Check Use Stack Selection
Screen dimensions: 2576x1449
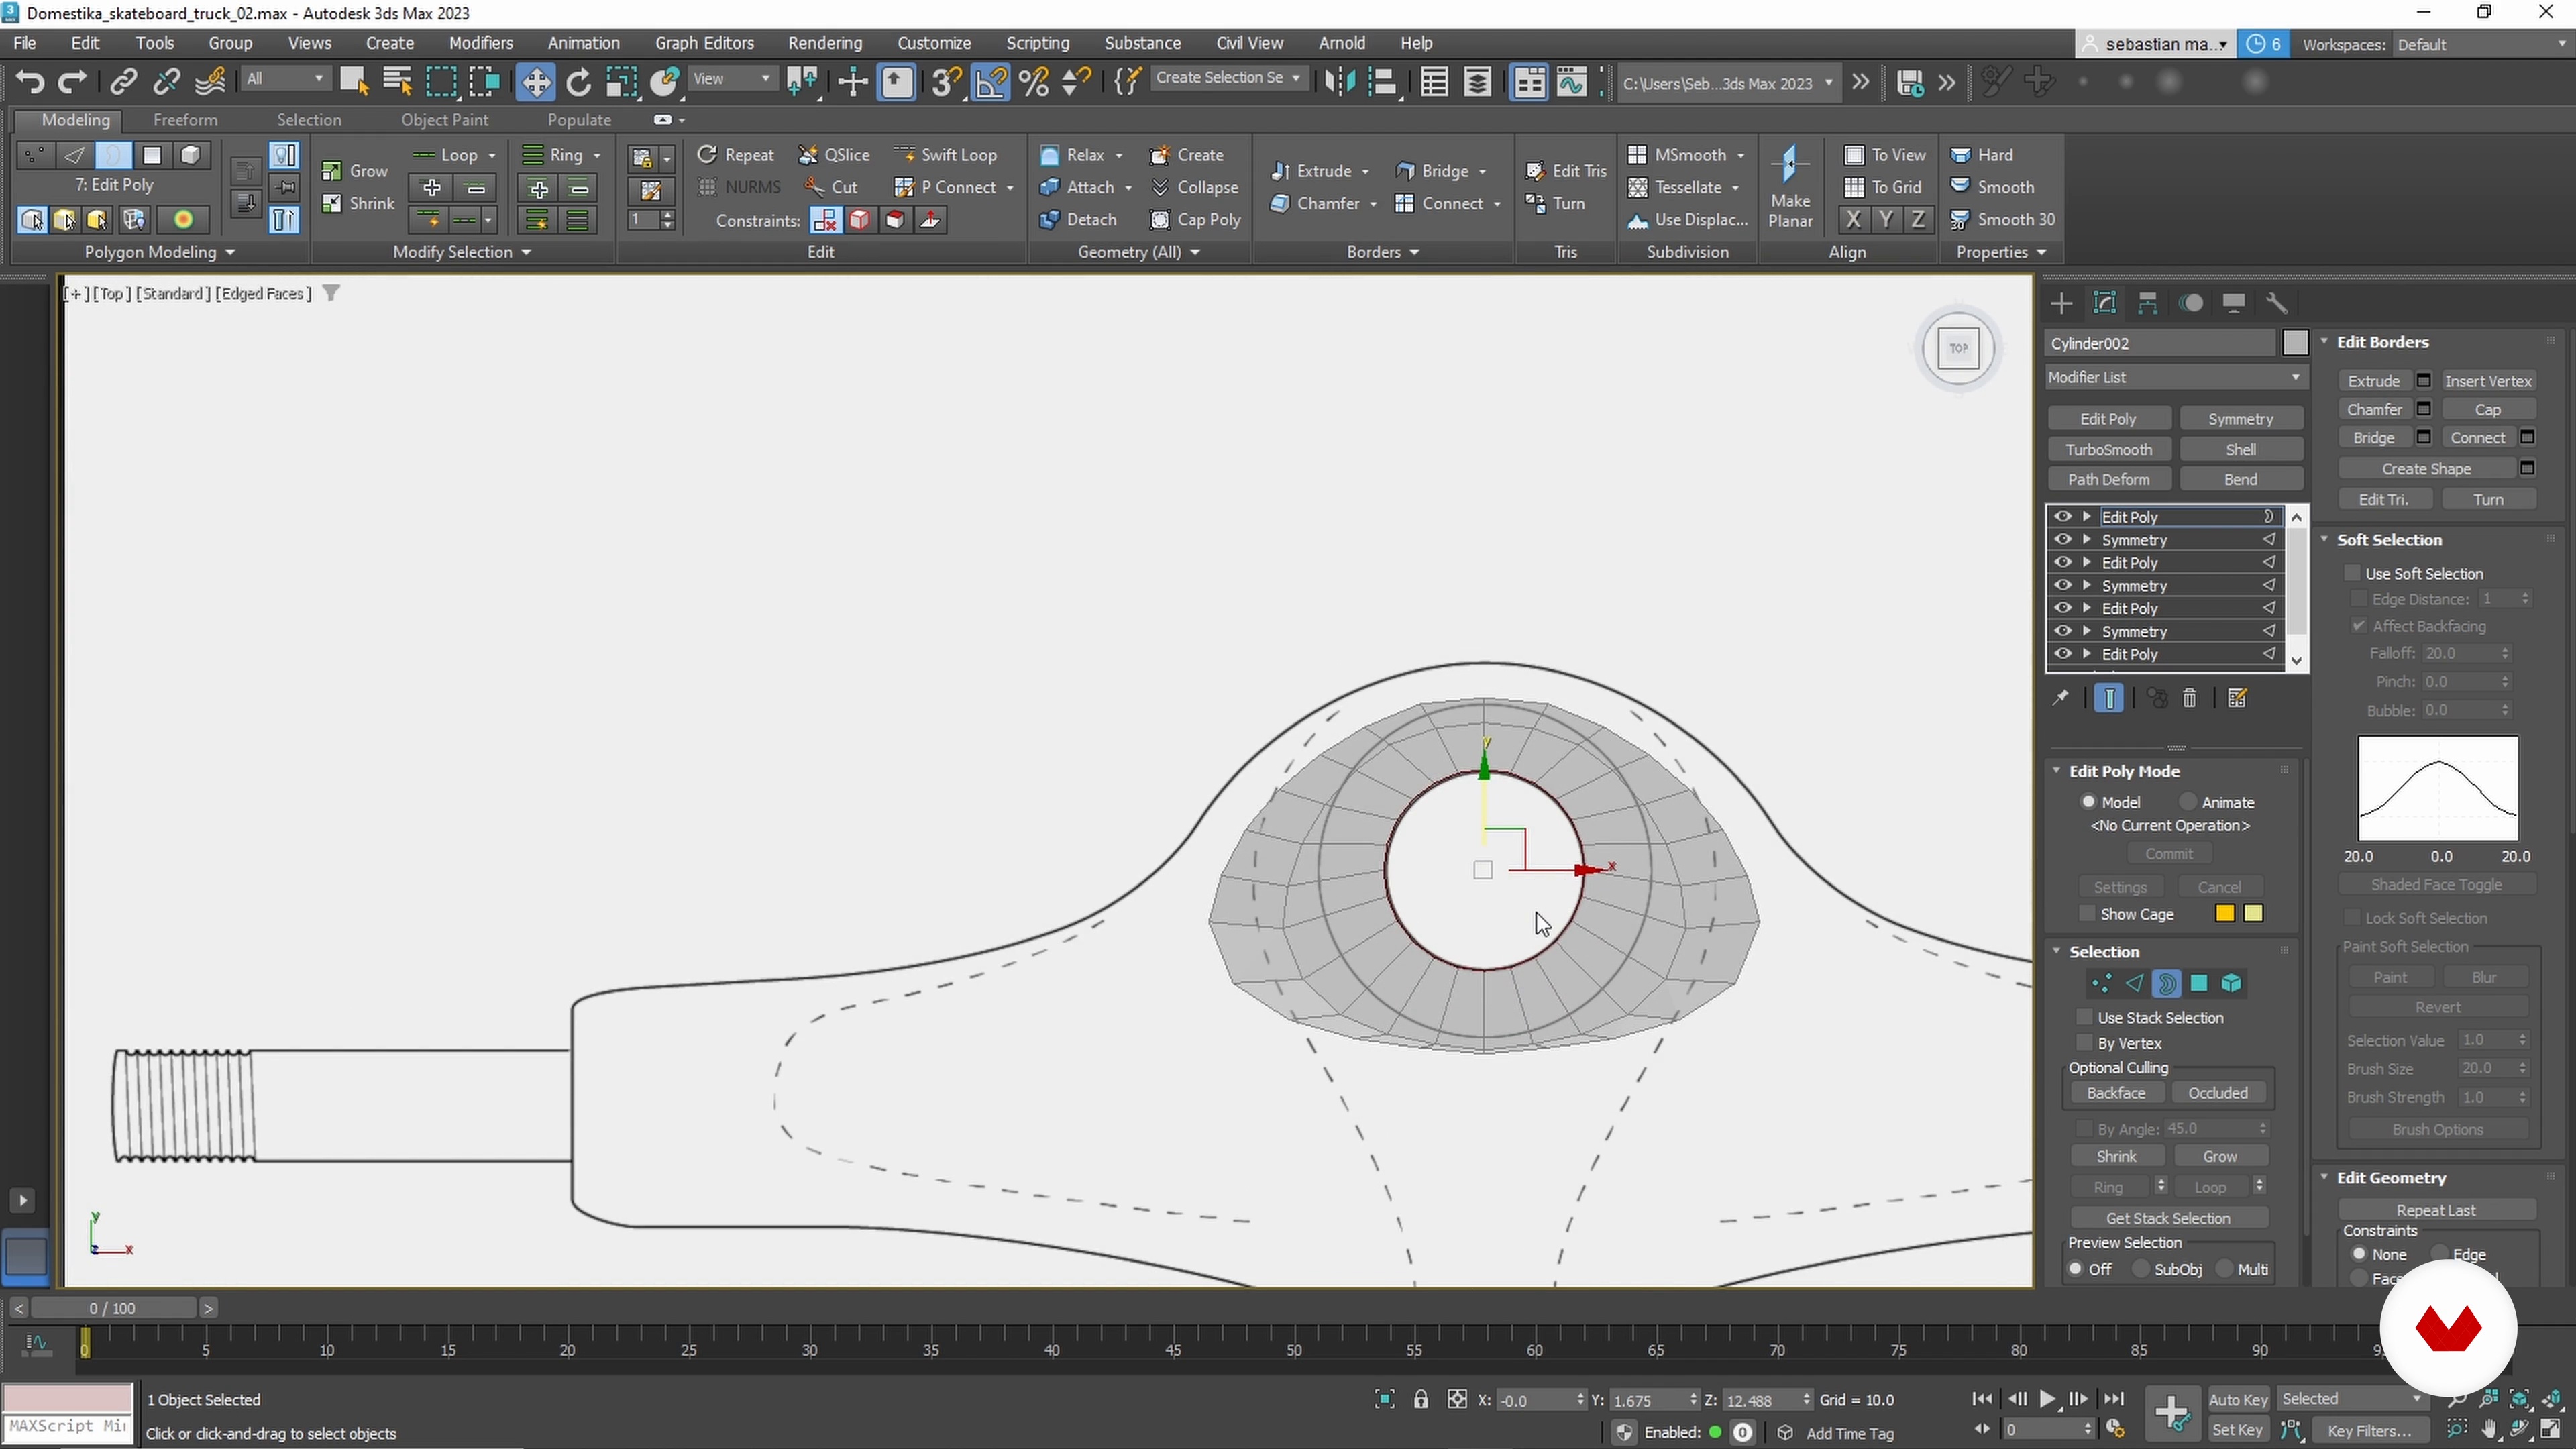2084,1017
